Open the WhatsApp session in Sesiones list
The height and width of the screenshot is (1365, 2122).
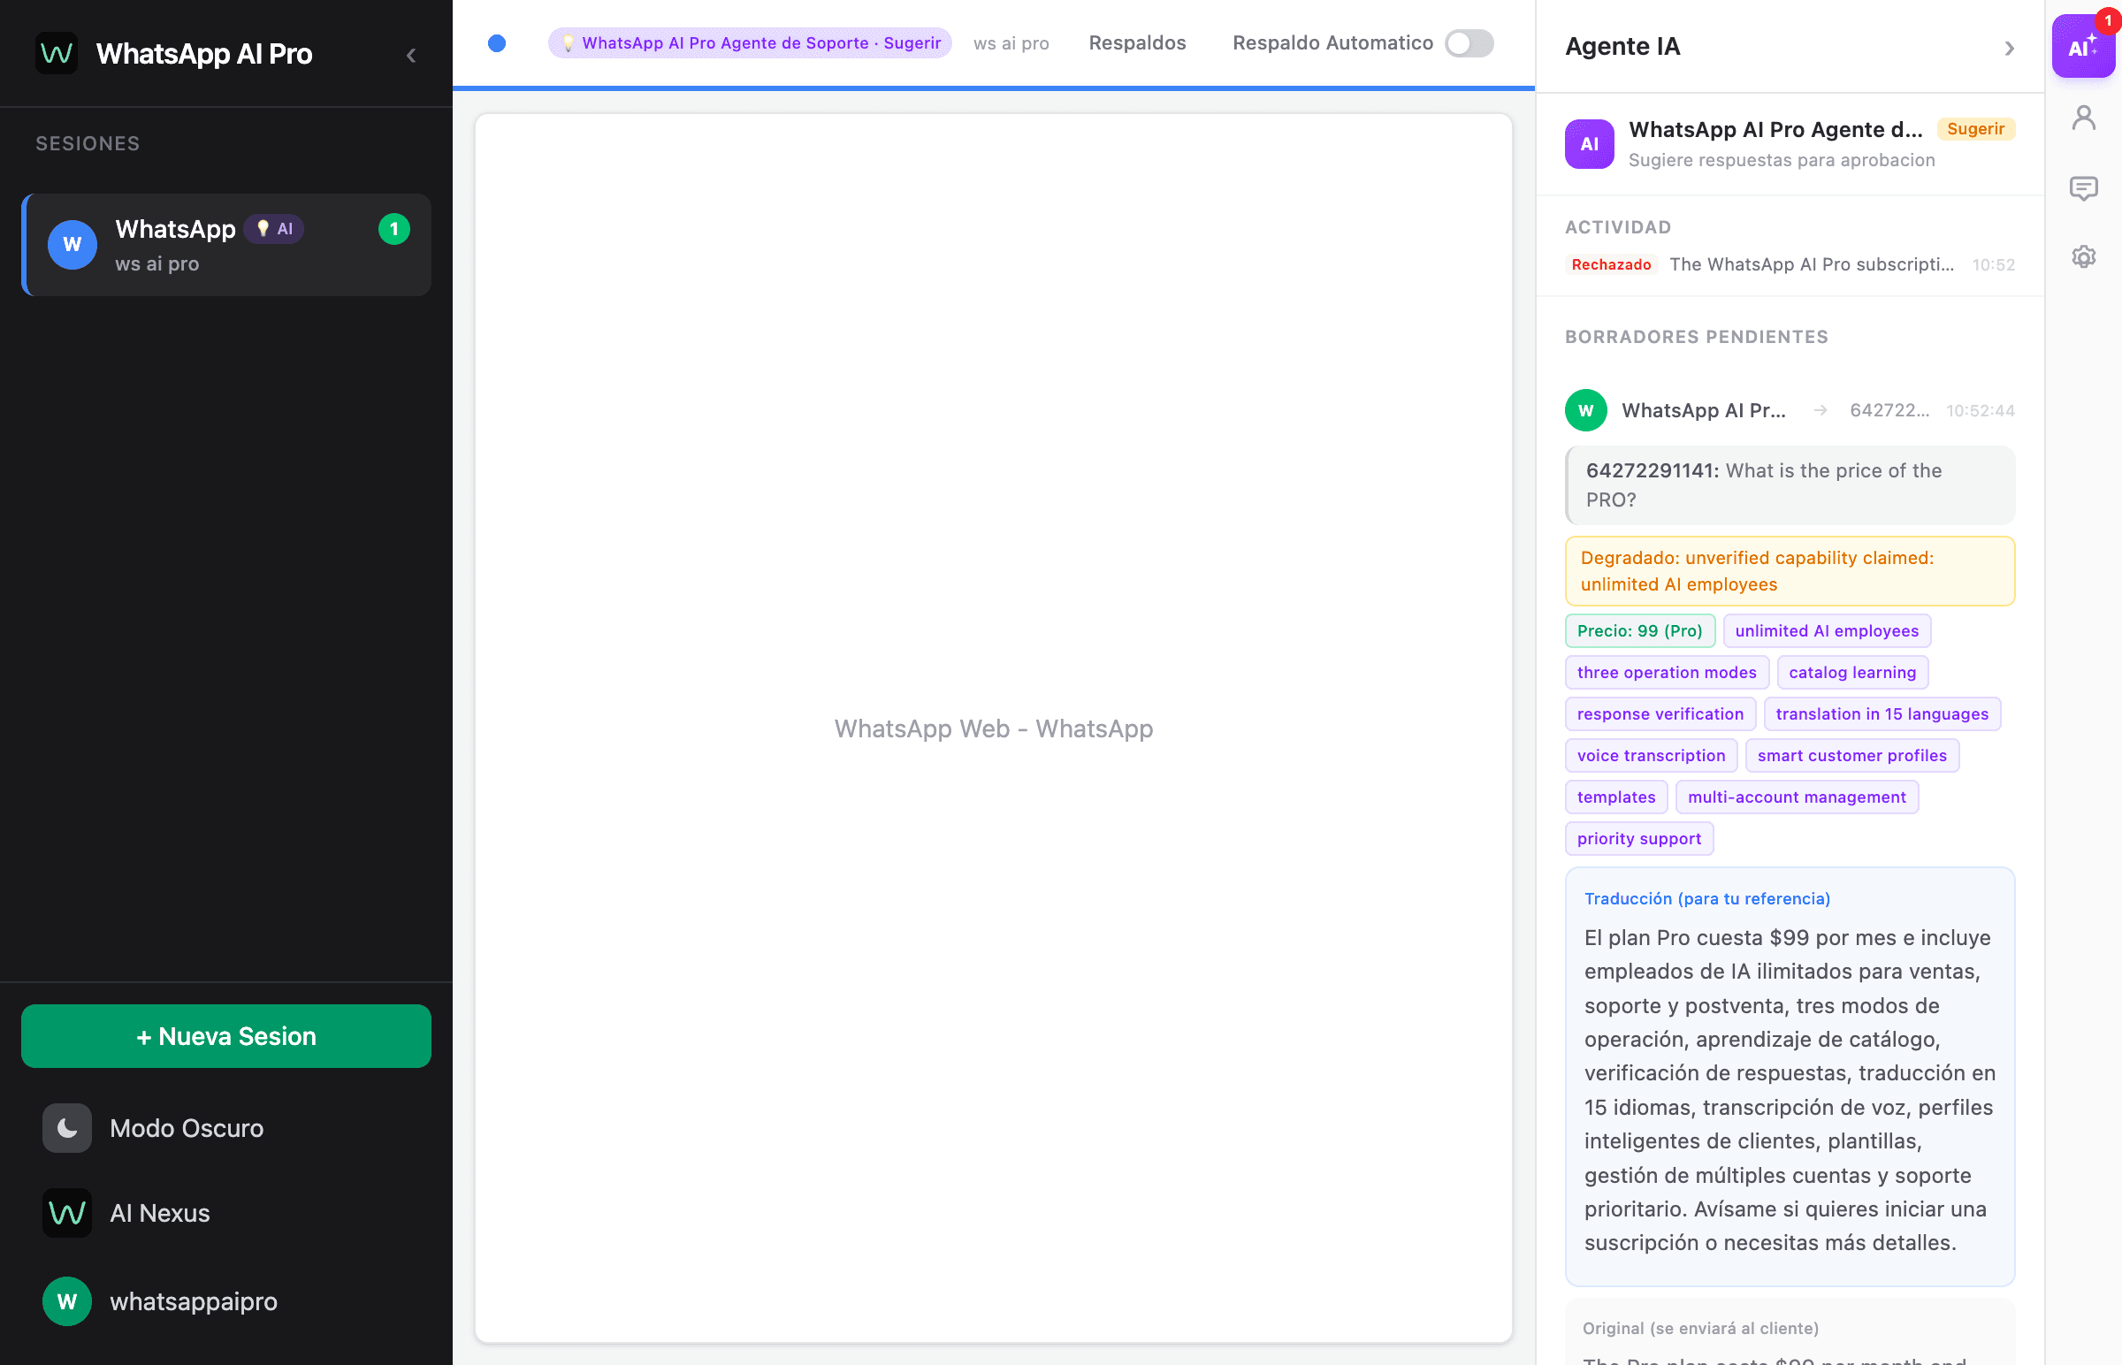226,245
